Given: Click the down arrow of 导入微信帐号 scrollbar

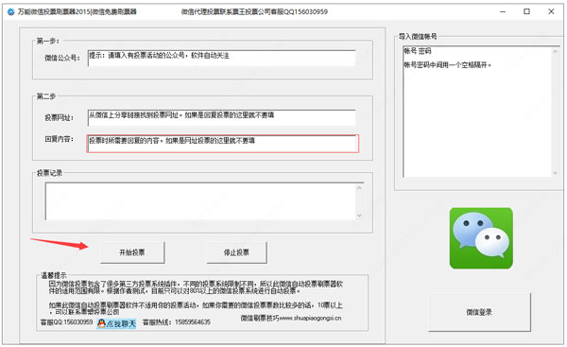Looking at the screenshot, I should (x=555, y=173).
